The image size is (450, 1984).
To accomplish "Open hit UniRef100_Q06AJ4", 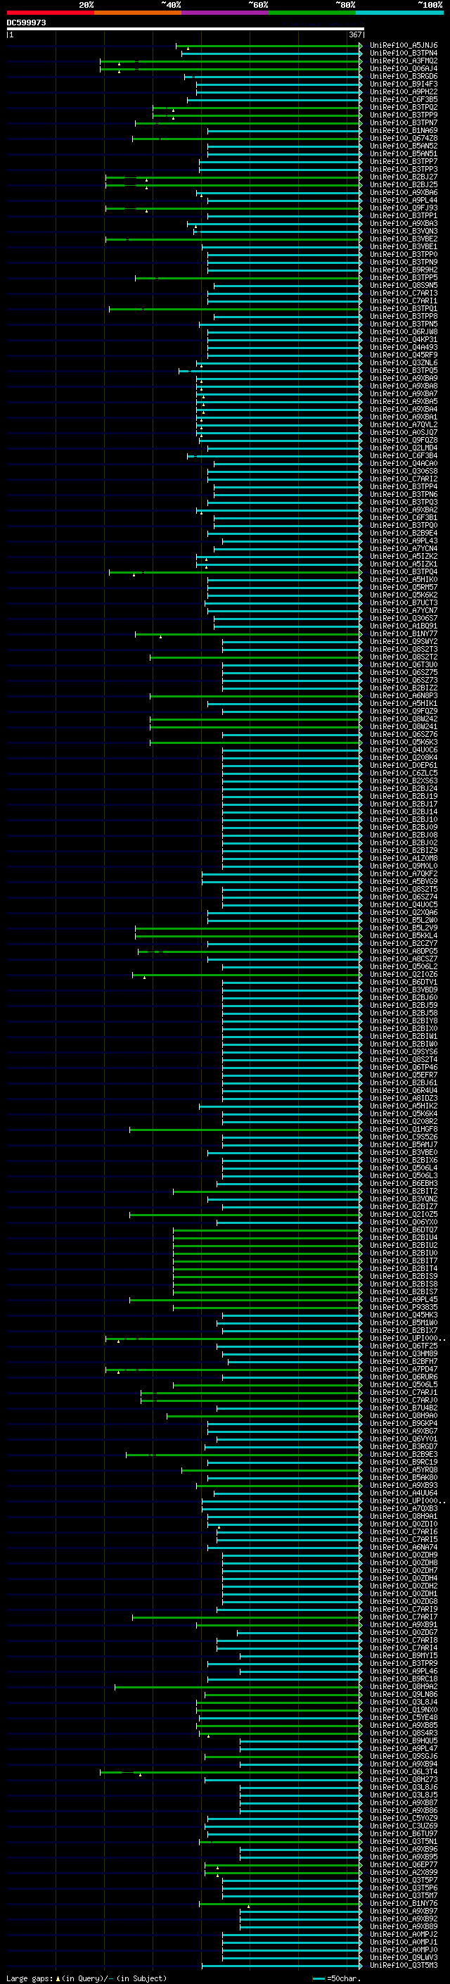I will coord(403,68).
